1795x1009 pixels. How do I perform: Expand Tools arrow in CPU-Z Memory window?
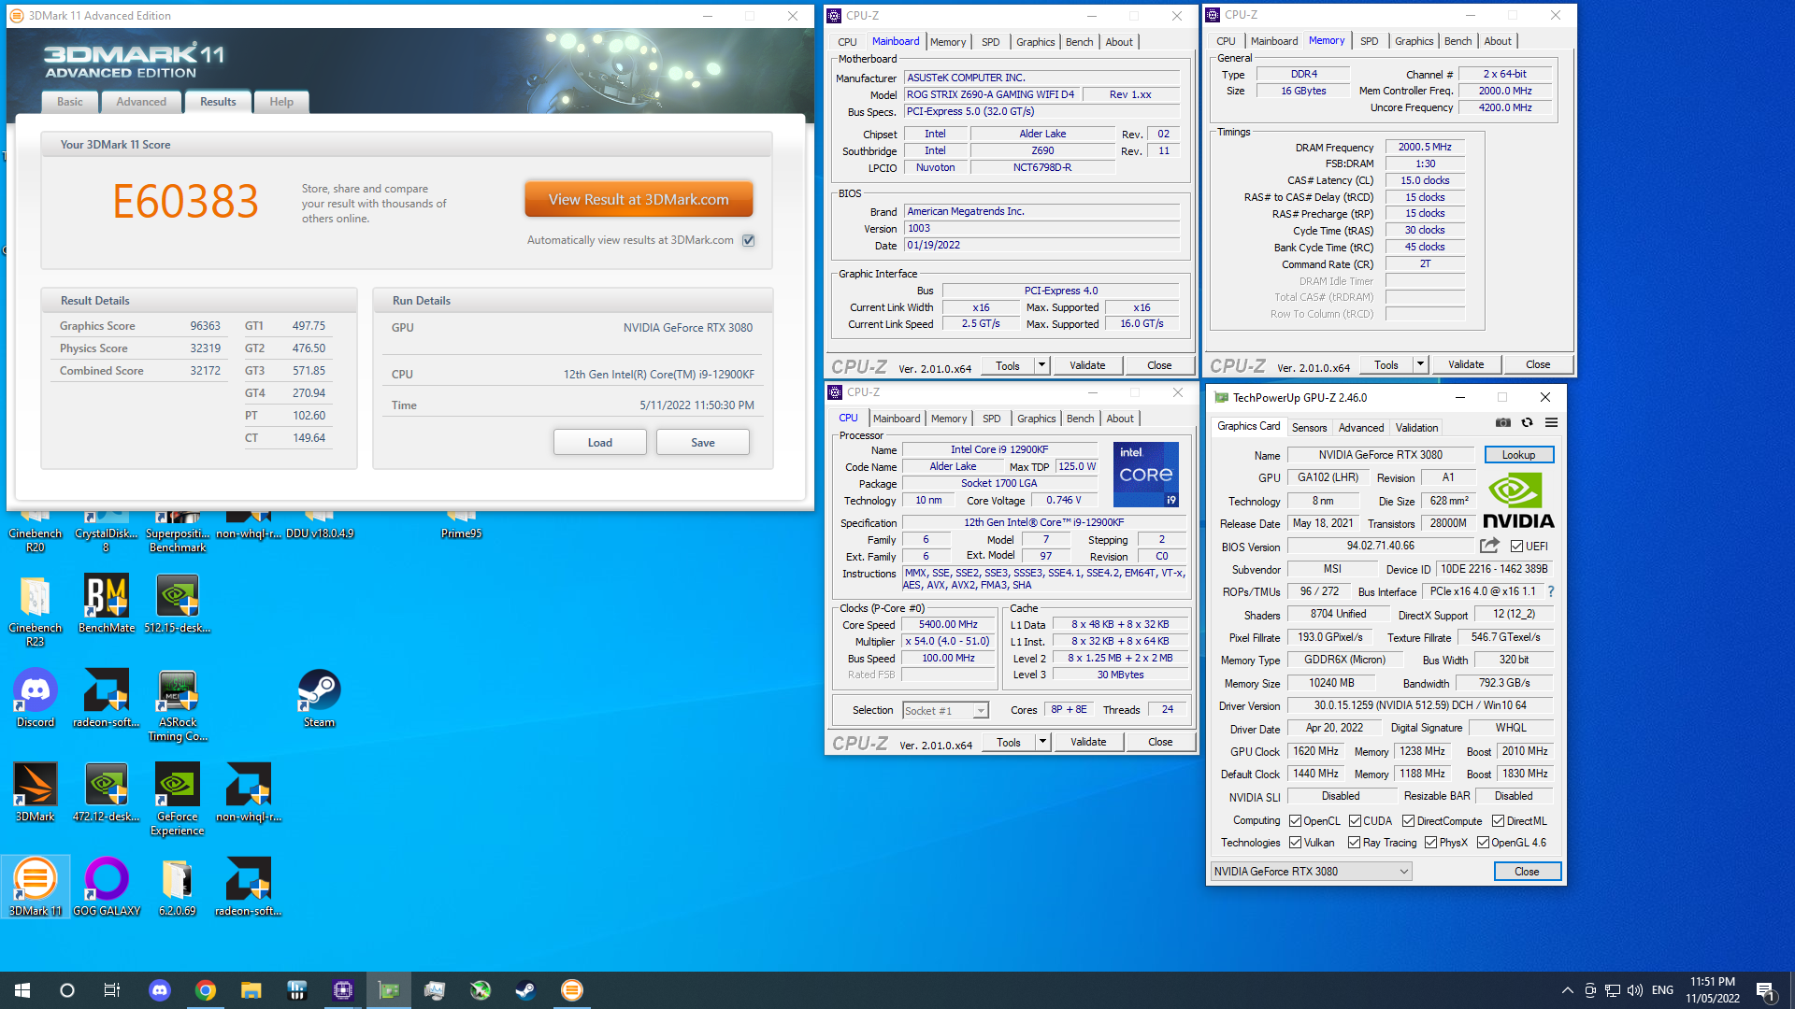[1420, 364]
